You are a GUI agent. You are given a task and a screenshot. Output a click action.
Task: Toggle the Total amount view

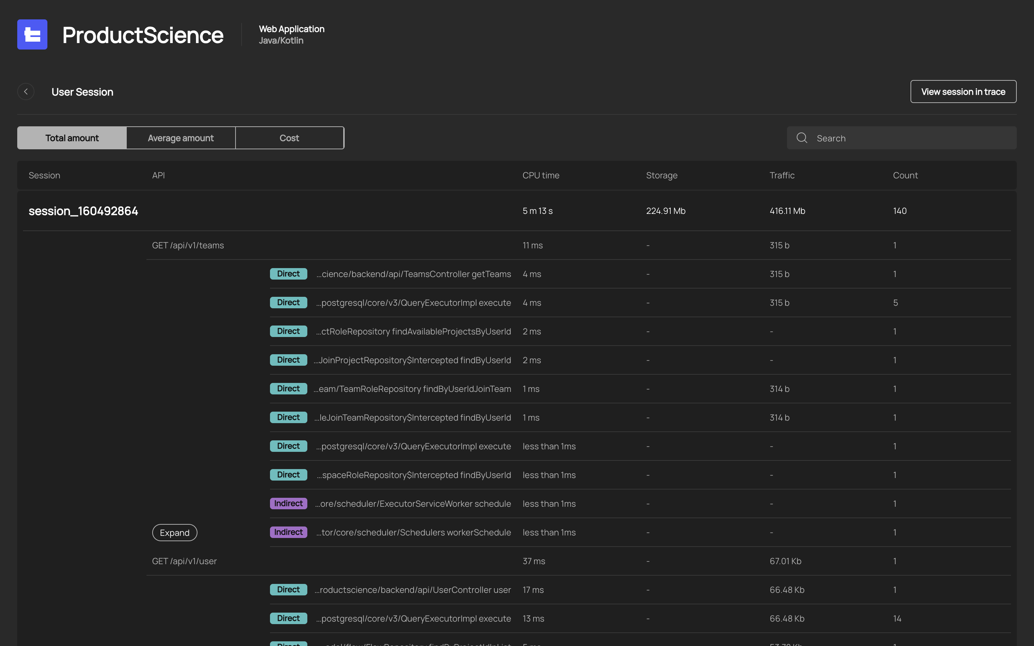tap(71, 137)
